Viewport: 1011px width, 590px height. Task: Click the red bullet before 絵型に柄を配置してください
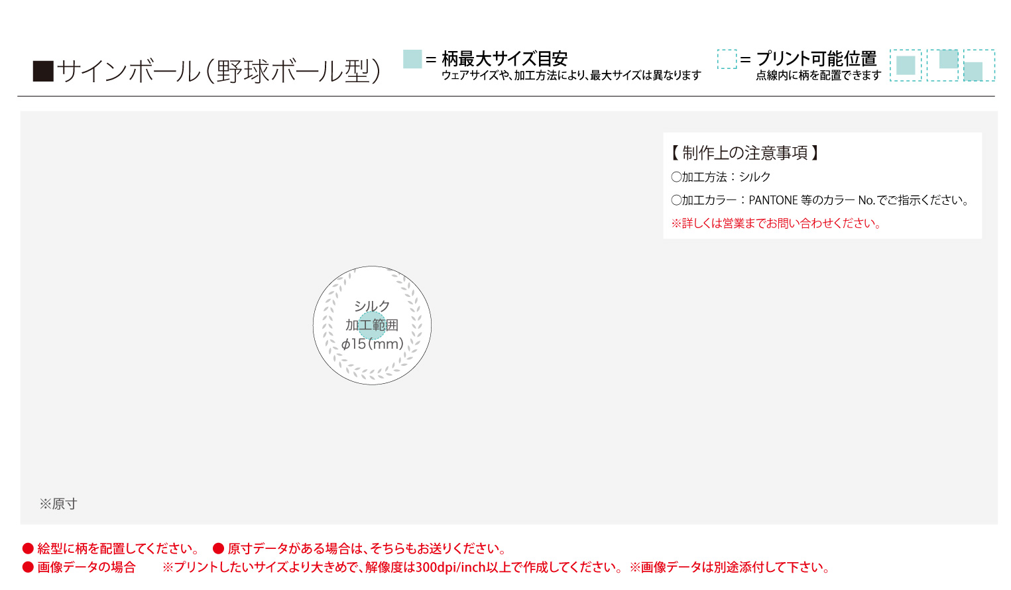(x=28, y=548)
